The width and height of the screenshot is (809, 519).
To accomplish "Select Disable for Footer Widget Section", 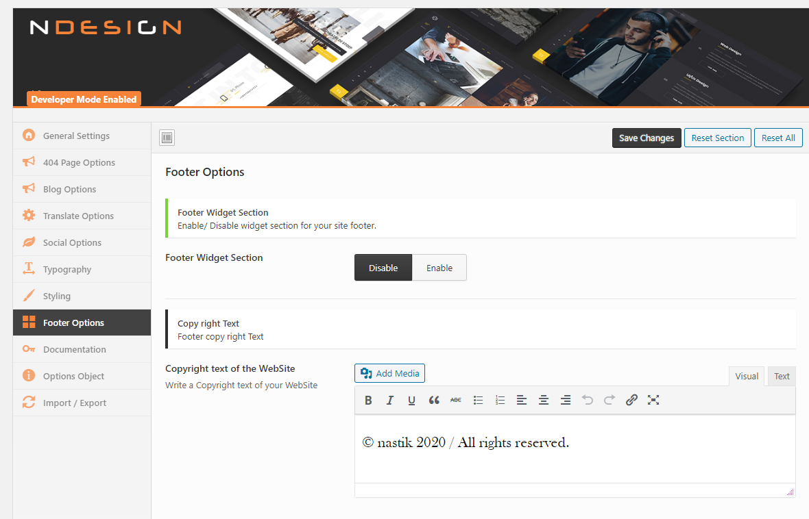I will coord(383,268).
